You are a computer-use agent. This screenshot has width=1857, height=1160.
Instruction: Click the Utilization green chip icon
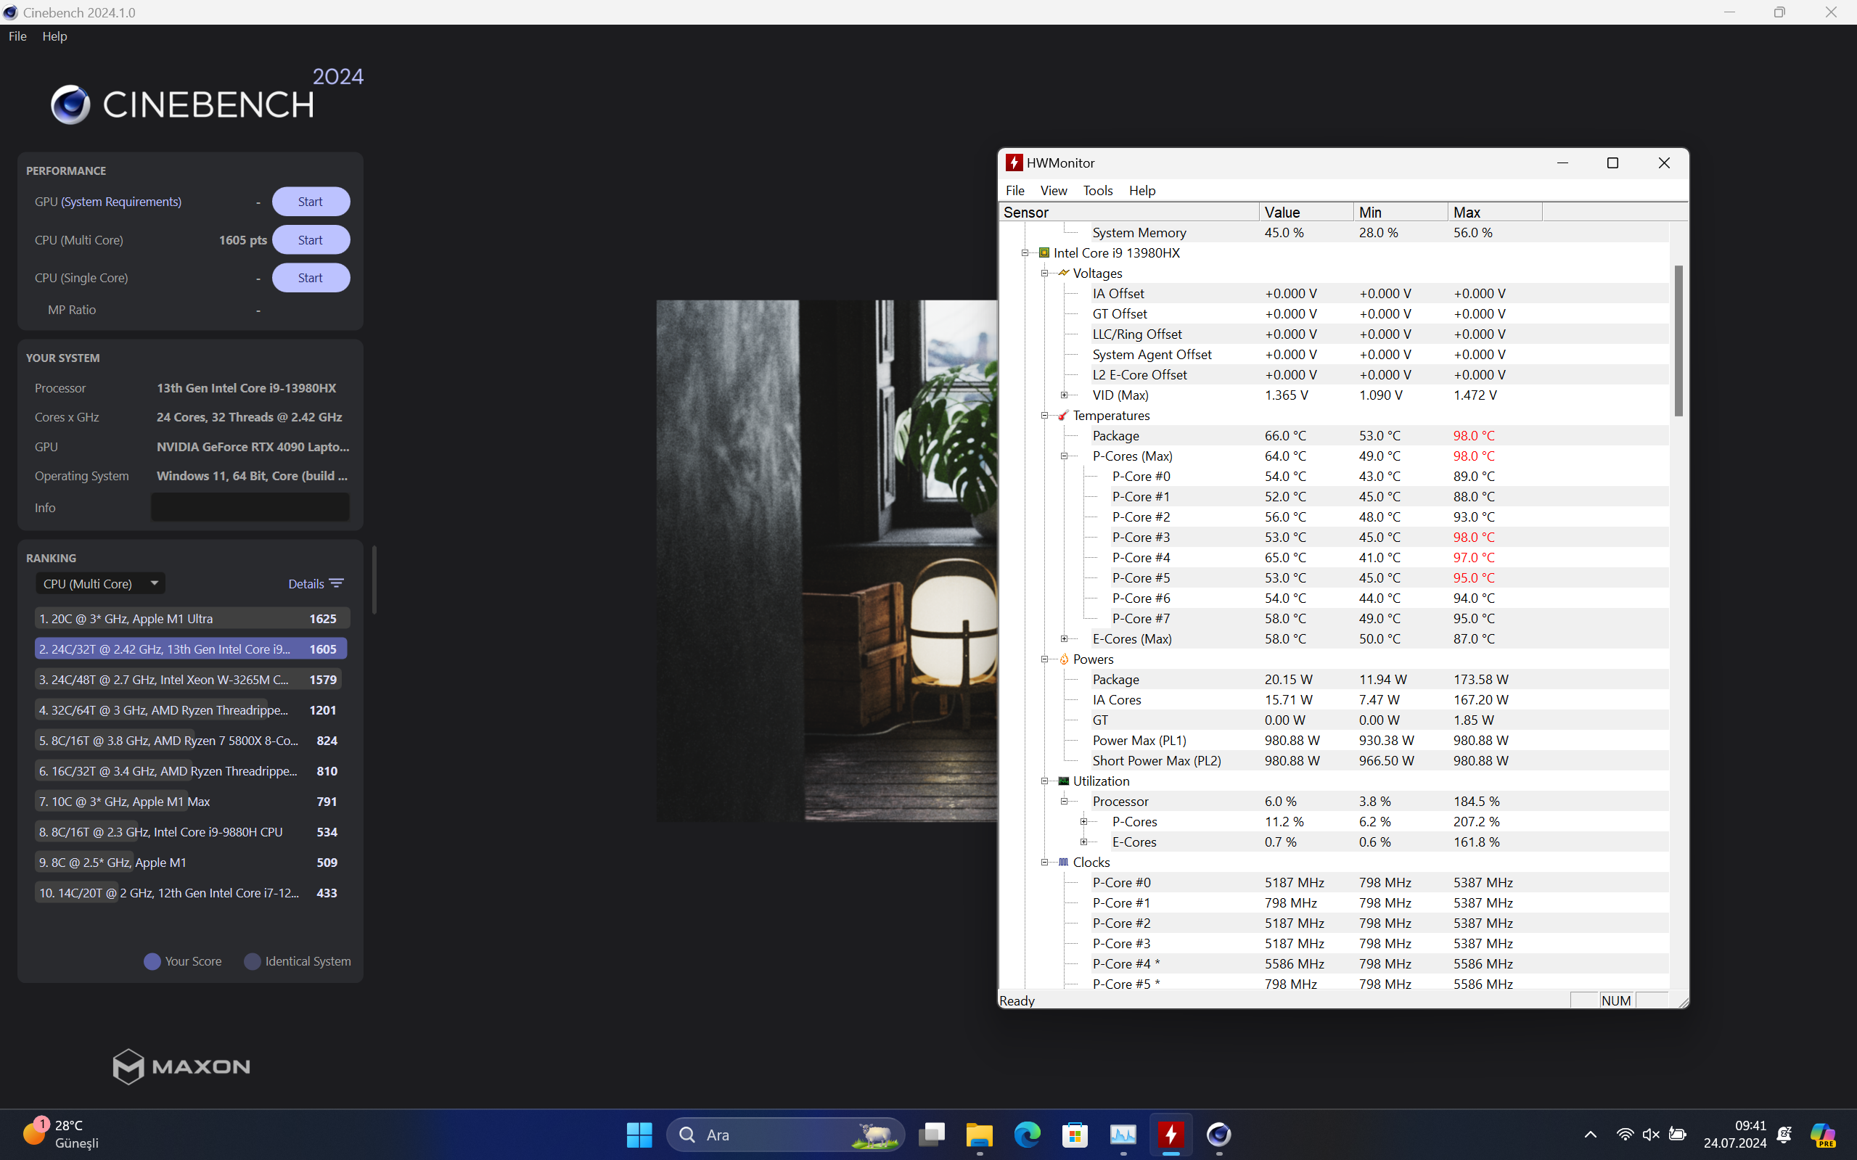1064,781
